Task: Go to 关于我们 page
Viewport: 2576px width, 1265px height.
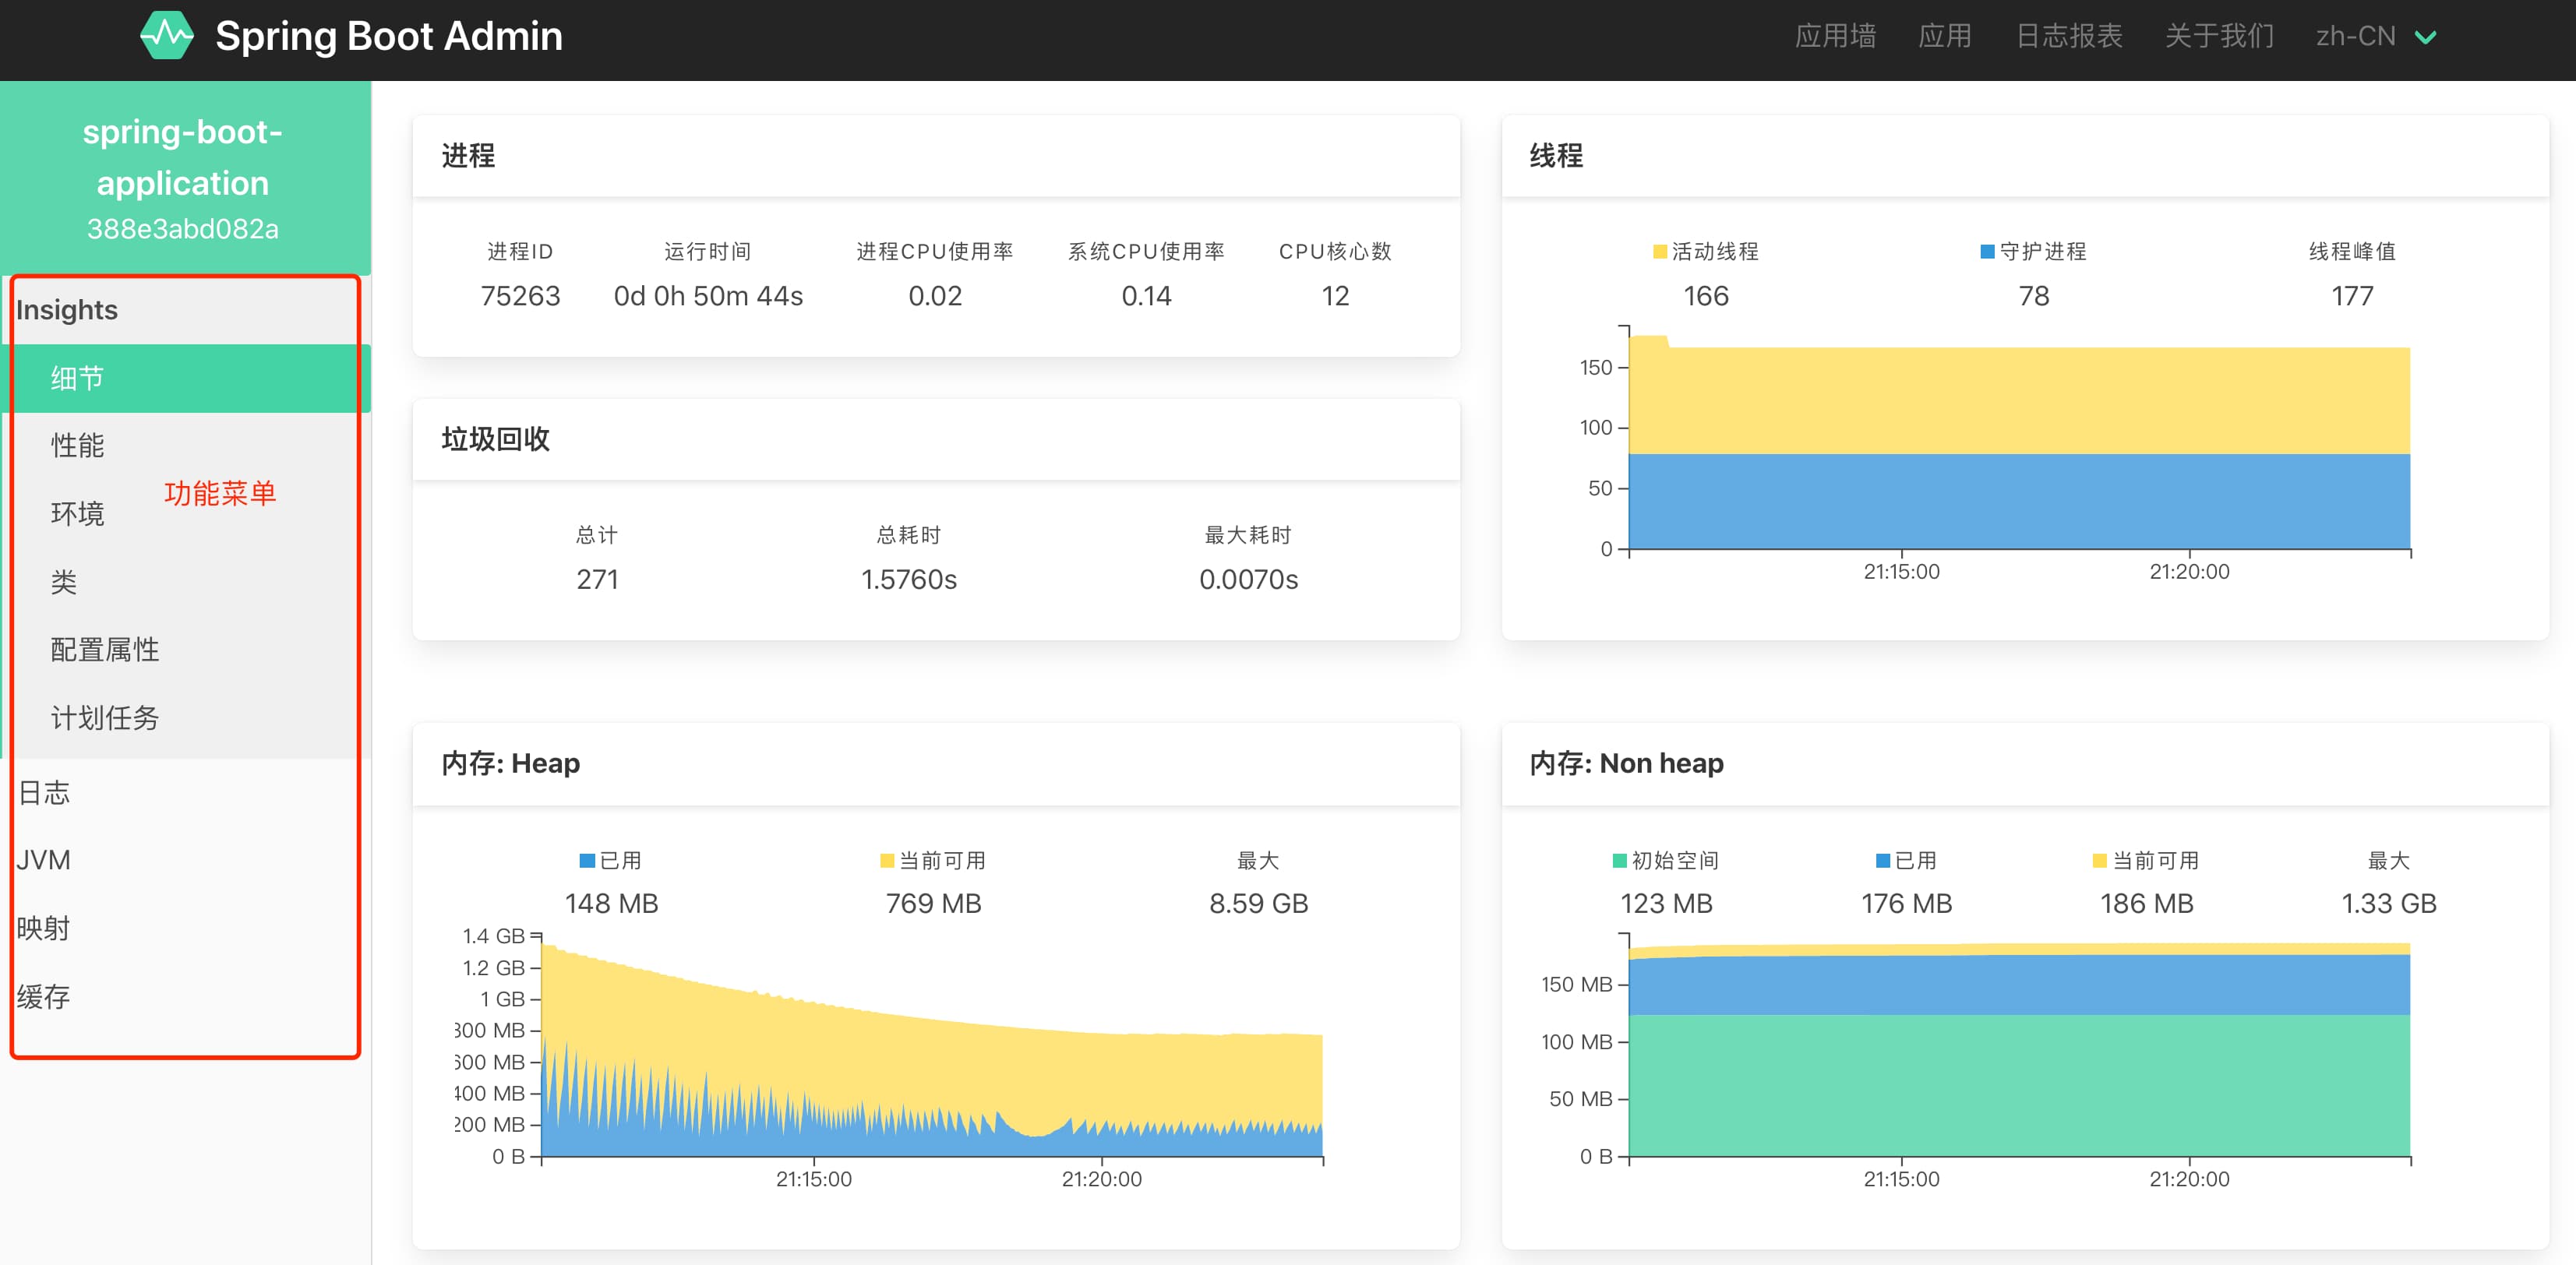Action: point(2218,37)
